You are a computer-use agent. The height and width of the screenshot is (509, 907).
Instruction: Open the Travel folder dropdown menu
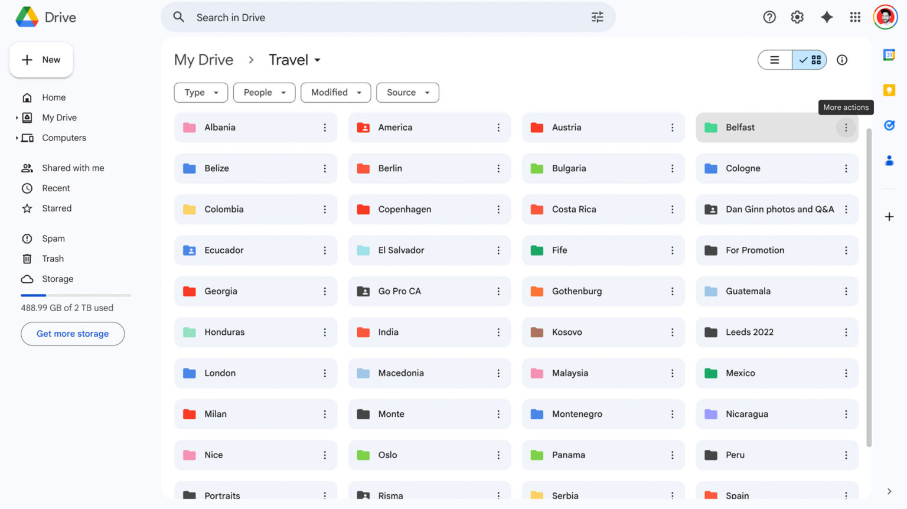[x=295, y=60]
